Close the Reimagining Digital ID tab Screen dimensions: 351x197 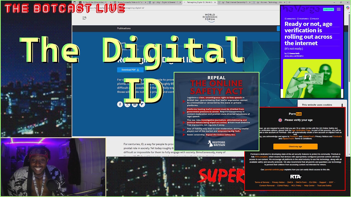pyautogui.click(x=215, y=2)
